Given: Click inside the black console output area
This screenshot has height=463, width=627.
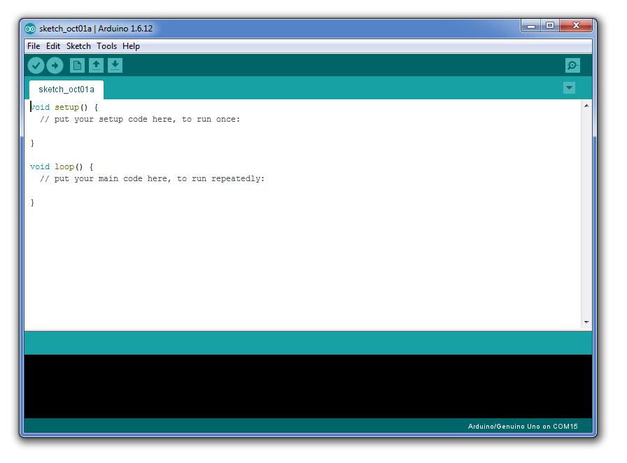Looking at the screenshot, I should pyautogui.click(x=308, y=386).
